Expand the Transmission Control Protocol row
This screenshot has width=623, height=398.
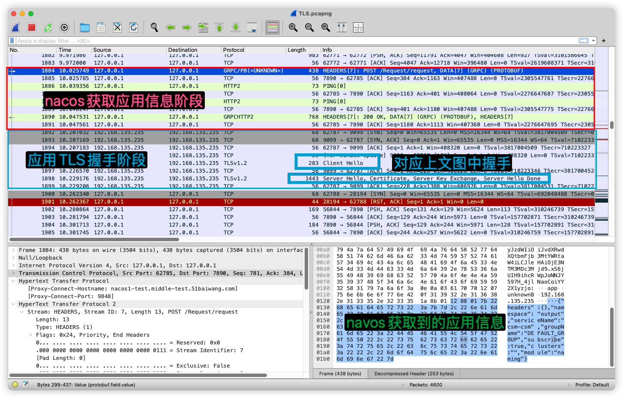tap(14, 273)
